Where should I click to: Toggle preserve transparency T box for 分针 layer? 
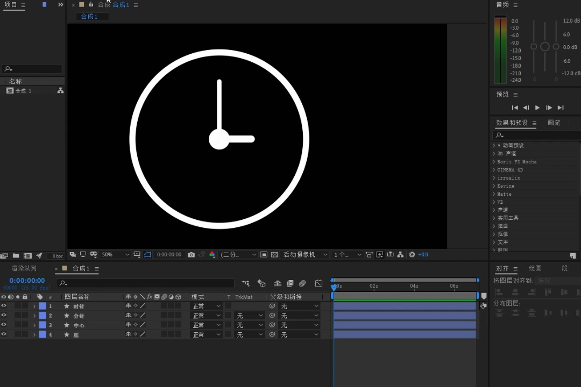pos(228,315)
